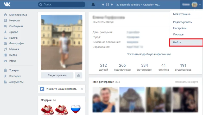The image size is (203, 115).
Task: Click the bag icon beside Товары
Action: pyautogui.click(x=5, y=70)
